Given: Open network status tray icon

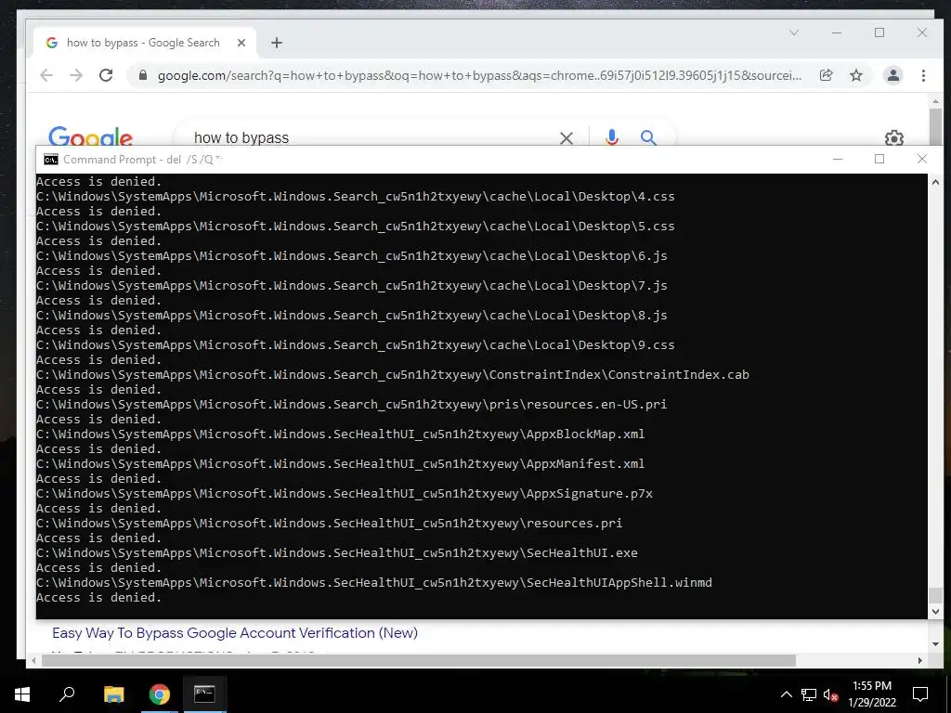Looking at the screenshot, I should (x=809, y=694).
